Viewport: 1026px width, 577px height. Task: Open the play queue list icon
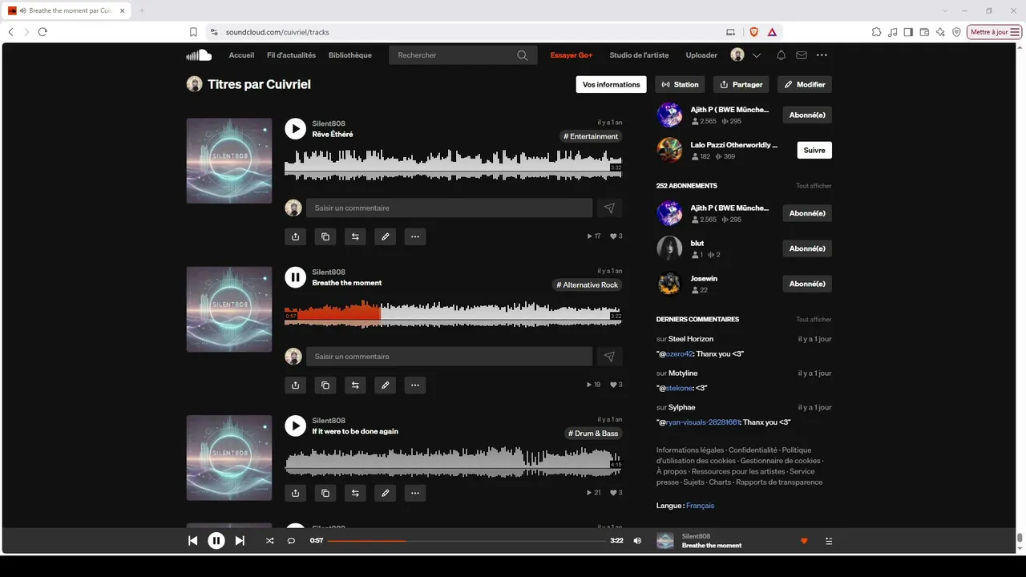tap(829, 541)
